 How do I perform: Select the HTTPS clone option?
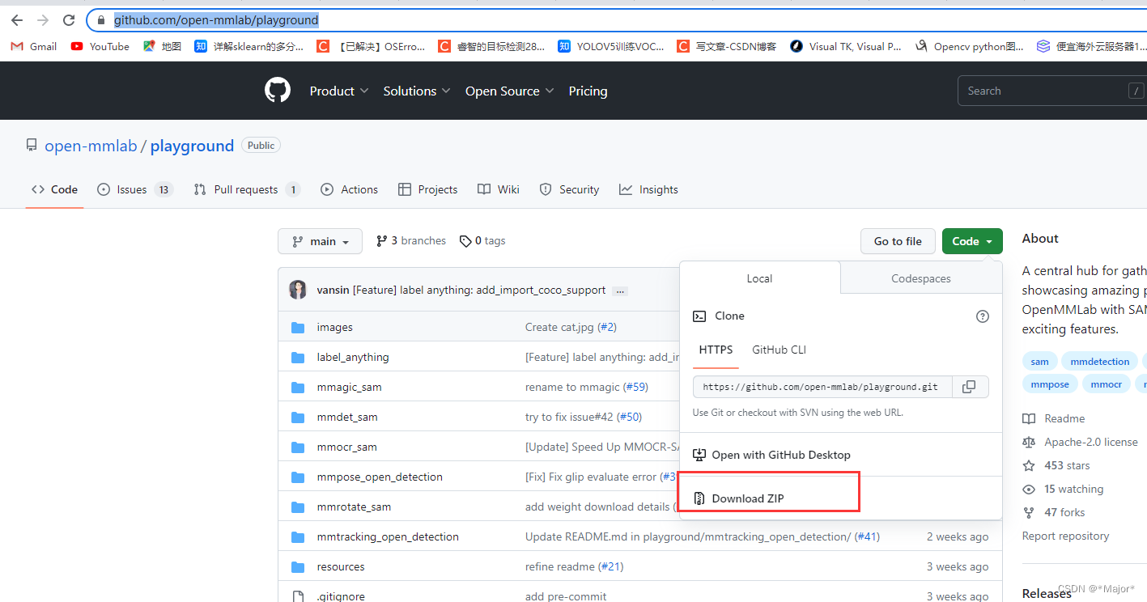pos(716,350)
